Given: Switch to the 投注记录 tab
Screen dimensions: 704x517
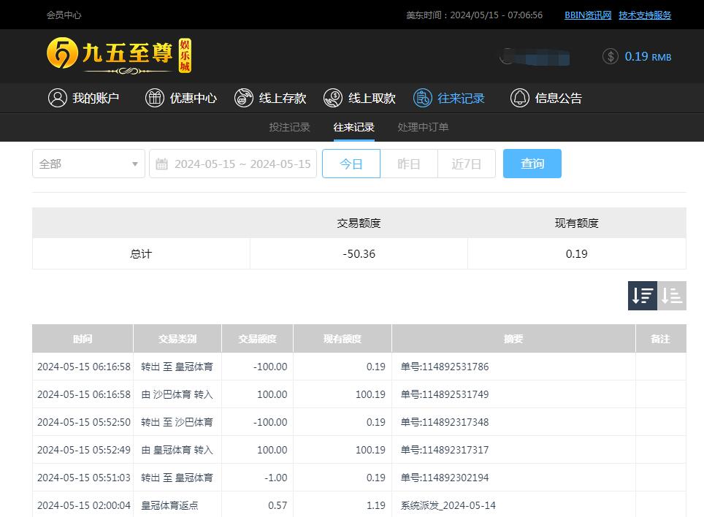Looking at the screenshot, I should pyautogui.click(x=289, y=127).
